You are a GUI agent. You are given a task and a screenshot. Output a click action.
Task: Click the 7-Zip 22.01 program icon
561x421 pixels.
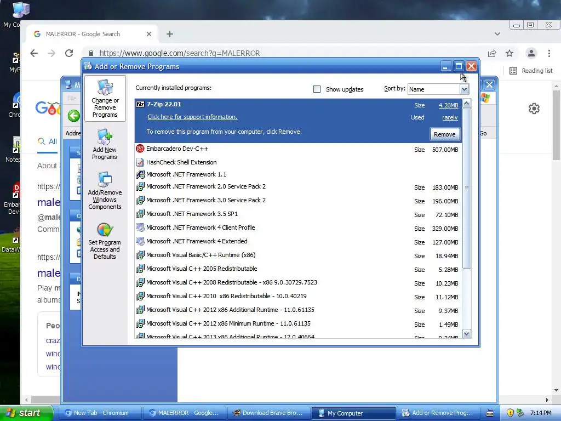[x=140, y=104]
